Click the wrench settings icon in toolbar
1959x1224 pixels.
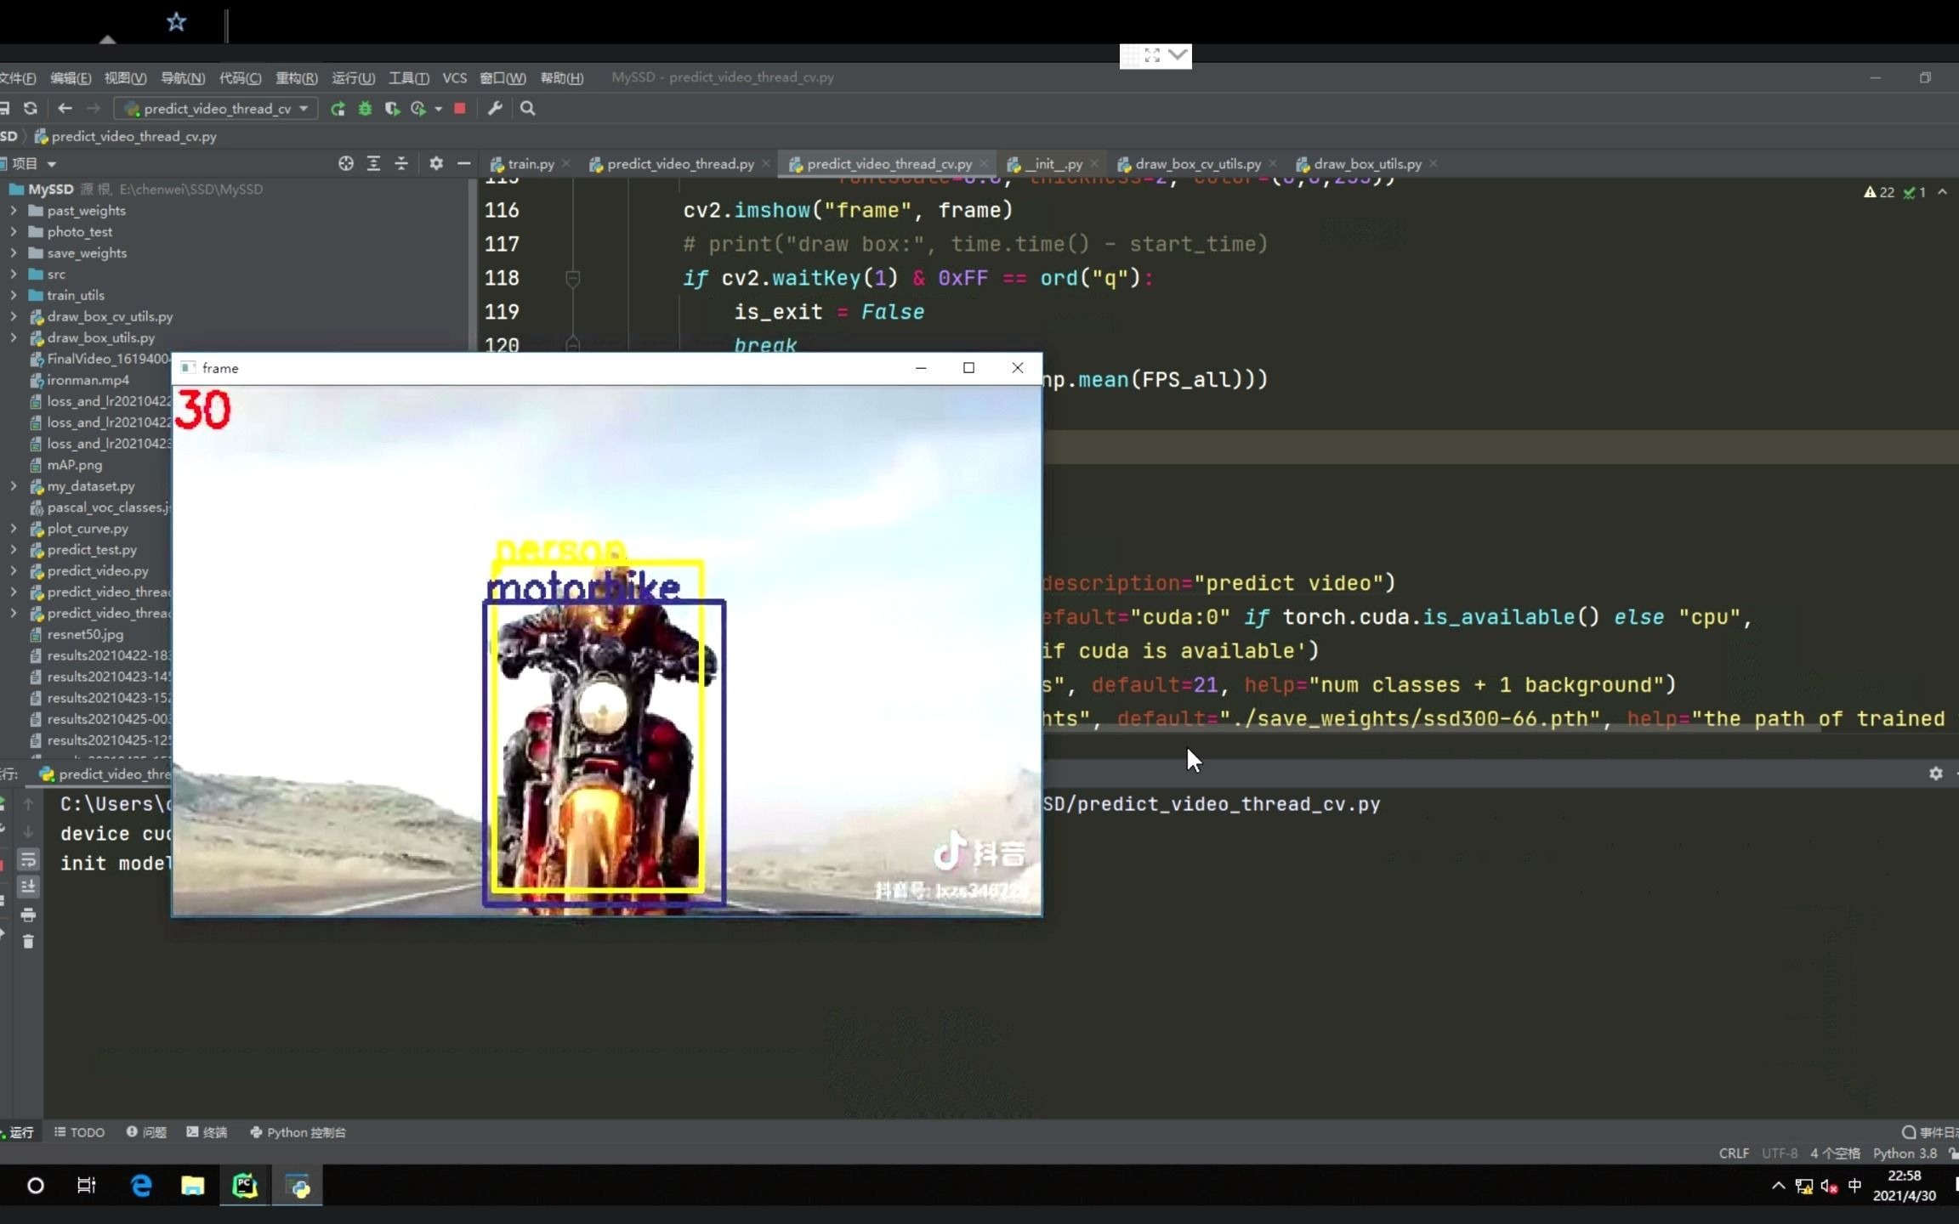point(495,109)
